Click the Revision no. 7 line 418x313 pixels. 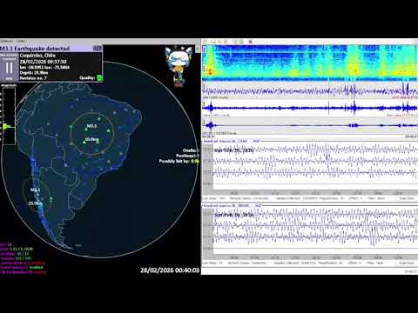point(33,78)
